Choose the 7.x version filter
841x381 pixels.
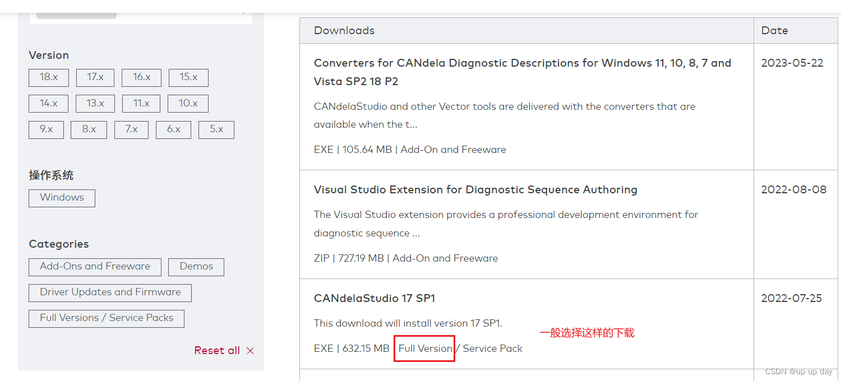[131, 129]
